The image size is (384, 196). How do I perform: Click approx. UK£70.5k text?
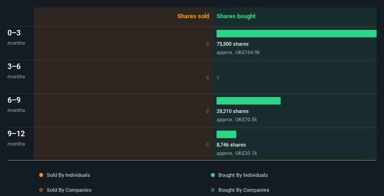(x=237, y=119)
